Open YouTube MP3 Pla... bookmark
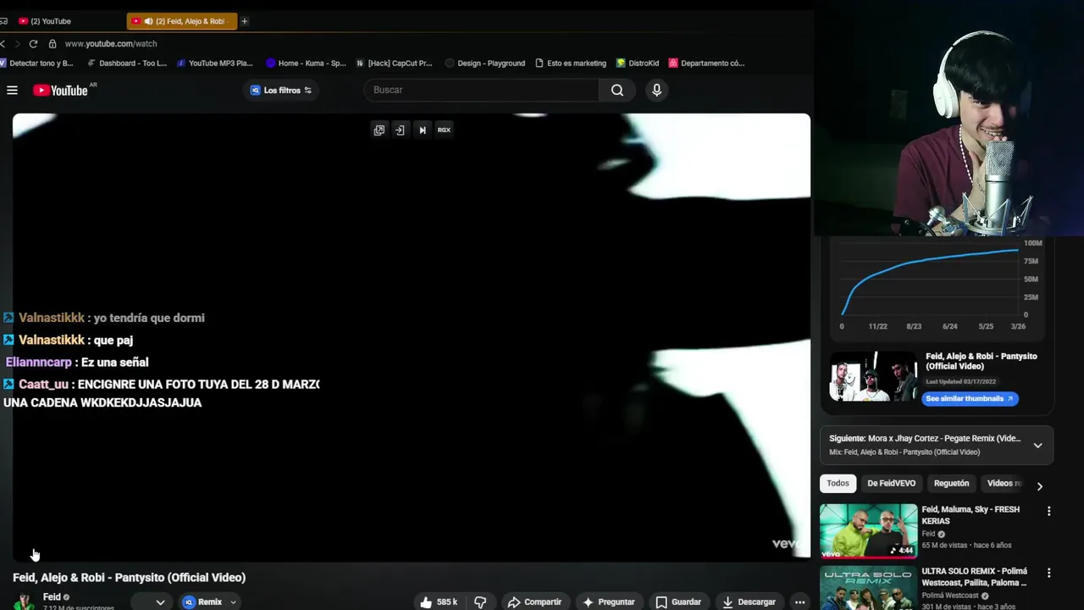The image size is (1084, 610). (215, 63)
